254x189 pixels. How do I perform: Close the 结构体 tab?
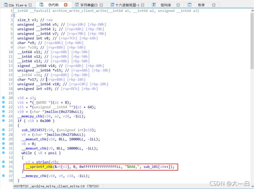click(x=178, y=5)
